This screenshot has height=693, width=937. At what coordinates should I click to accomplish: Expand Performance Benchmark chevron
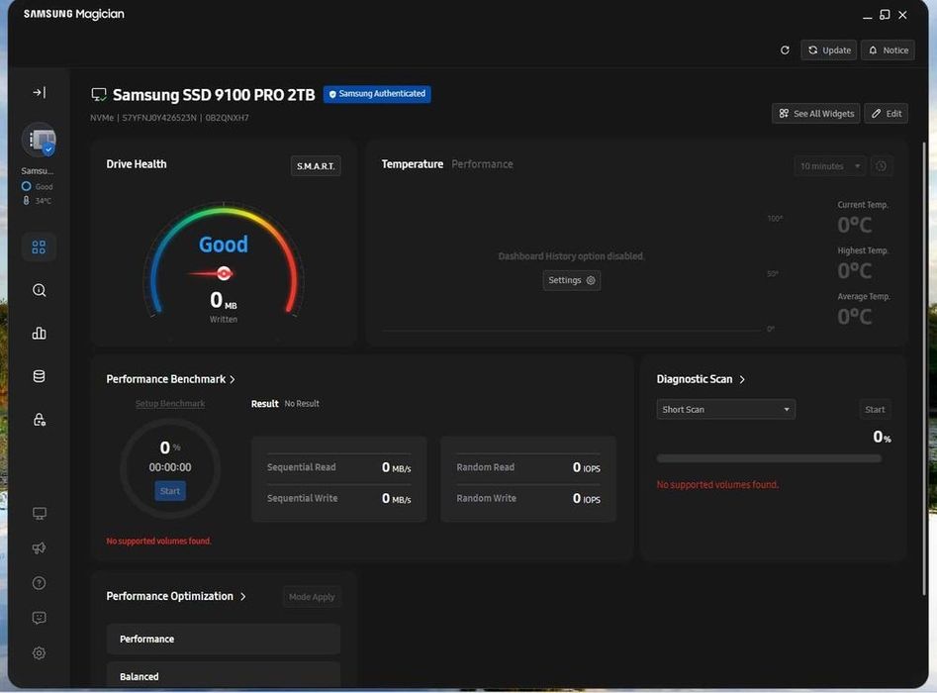click(233, 380)
